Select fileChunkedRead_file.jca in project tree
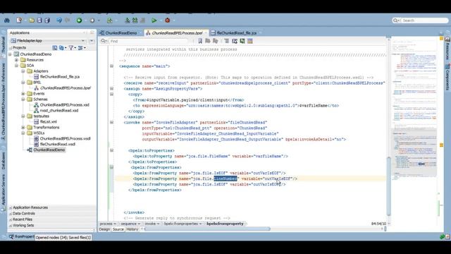 tap(59, 77)
